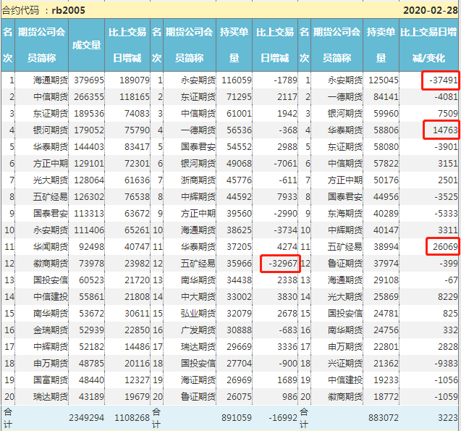Click the long position value 26075
Screen dimensions: 461x431
[x=239, y=396]
